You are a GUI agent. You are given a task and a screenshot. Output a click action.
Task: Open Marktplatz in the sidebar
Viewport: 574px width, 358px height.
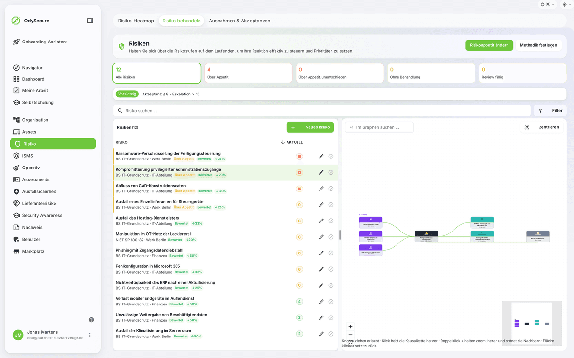pos(53,251)
